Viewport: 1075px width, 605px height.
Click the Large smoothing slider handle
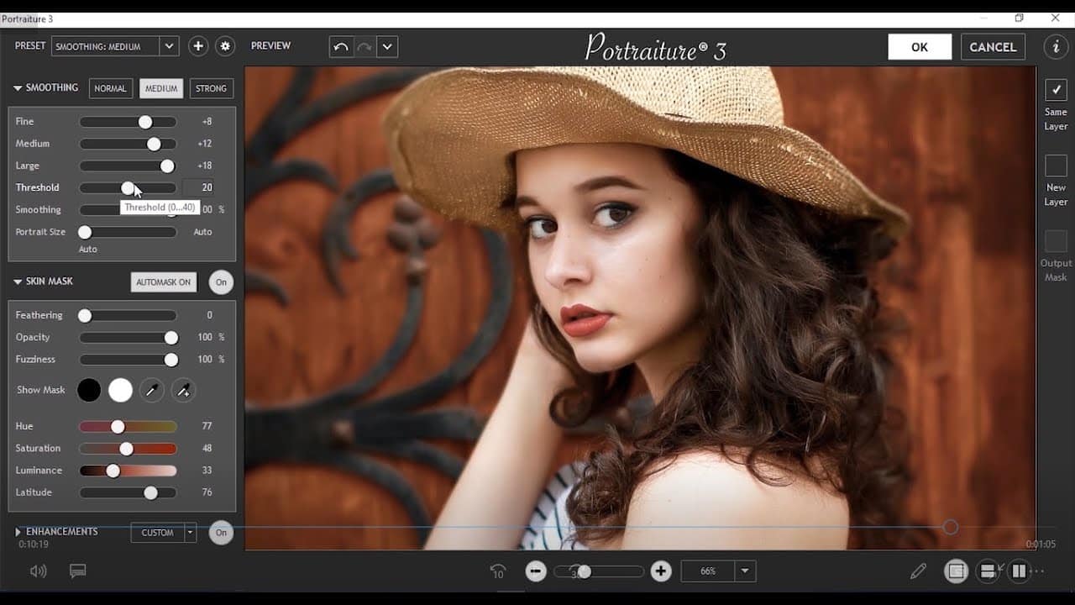tap(167, 166)
